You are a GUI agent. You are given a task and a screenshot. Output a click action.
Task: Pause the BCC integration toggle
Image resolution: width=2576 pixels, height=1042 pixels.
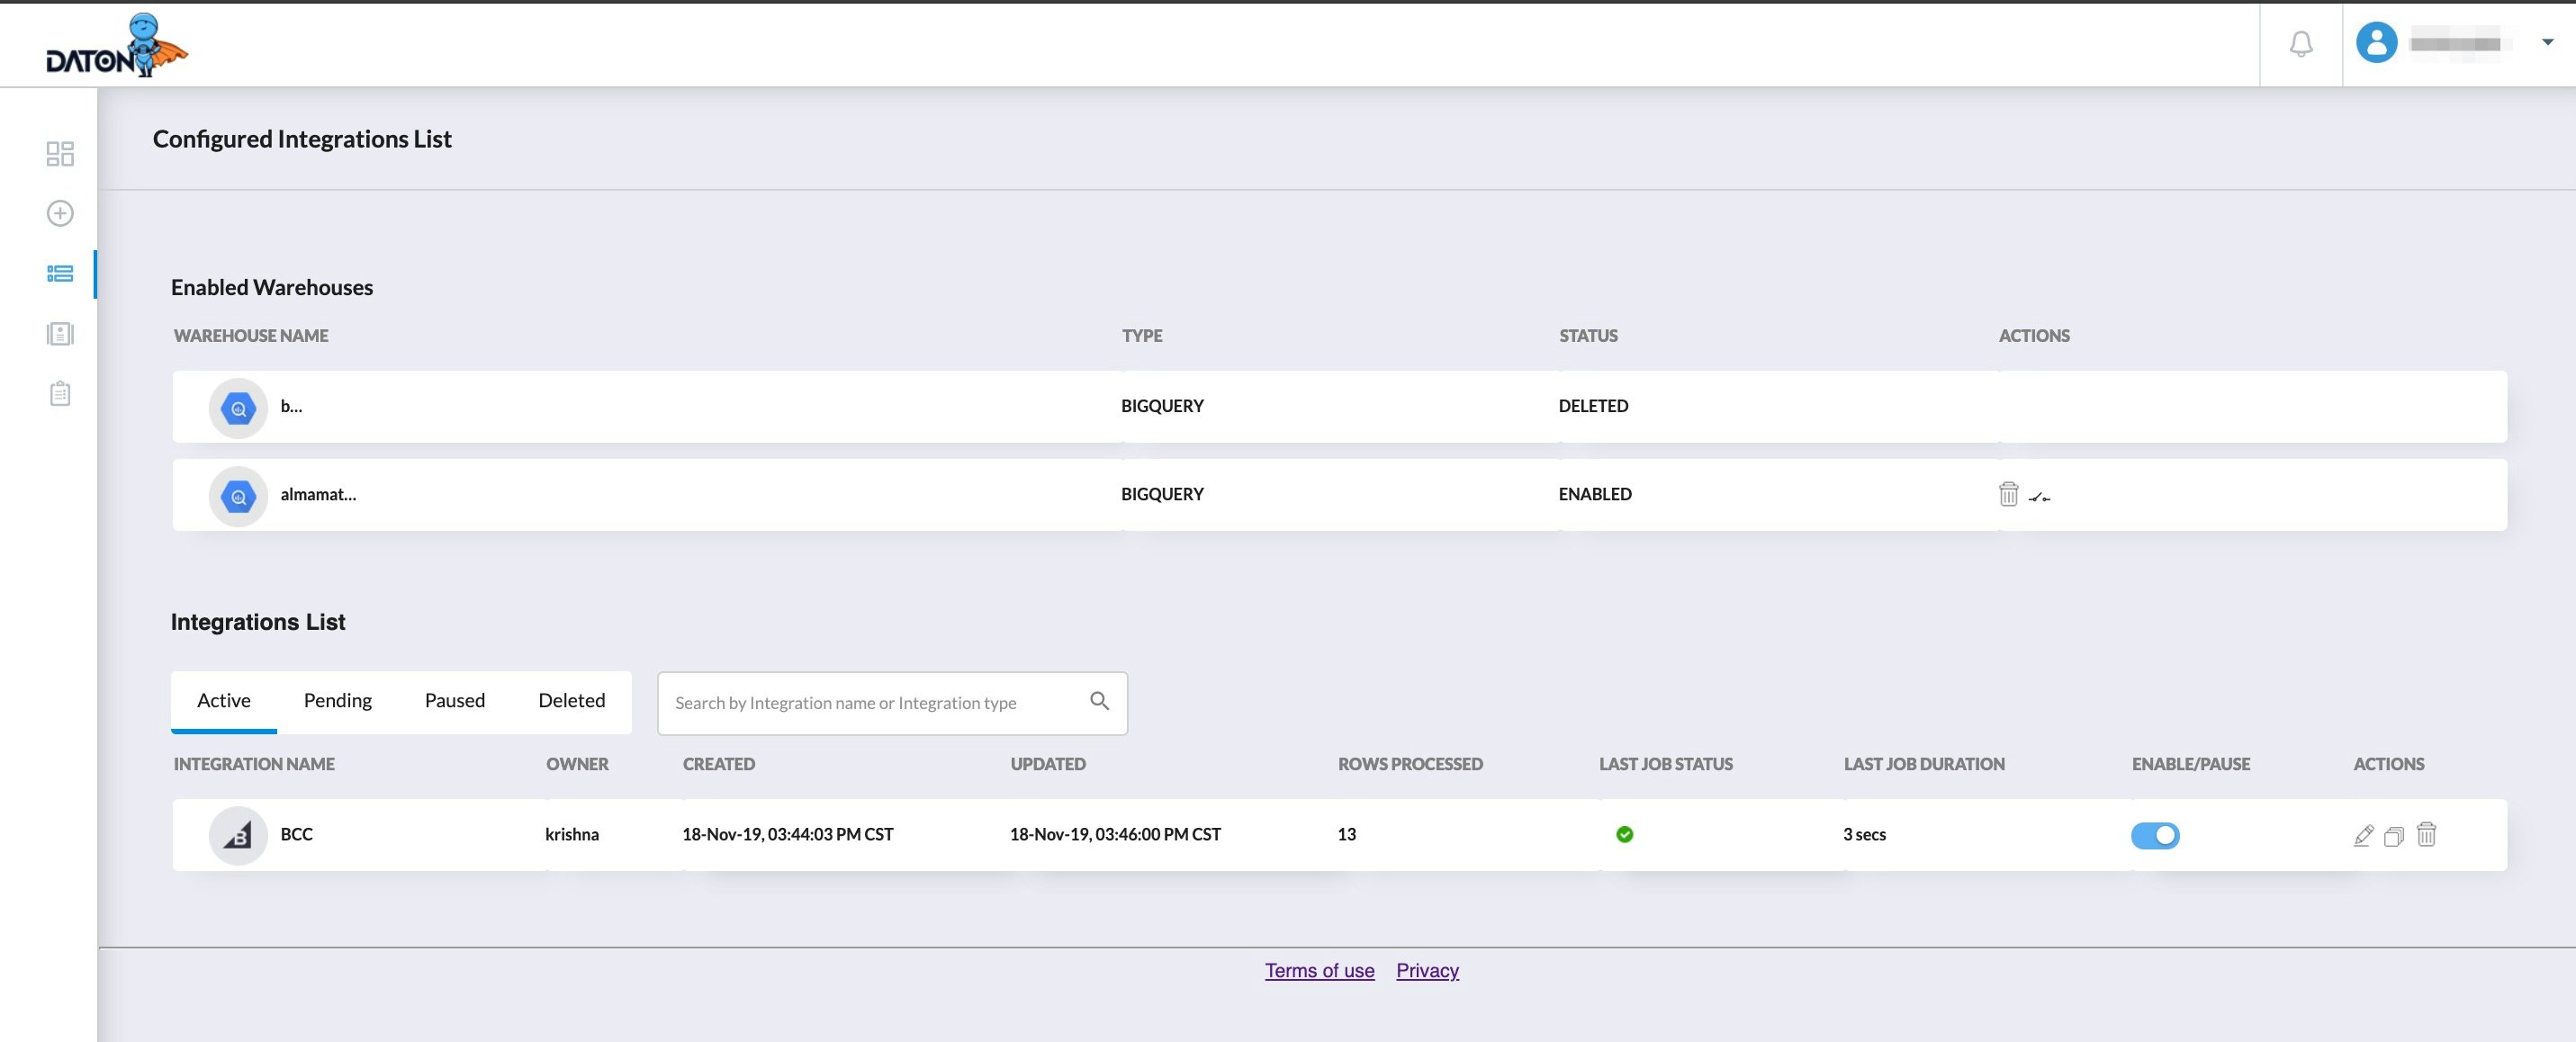2155,835
